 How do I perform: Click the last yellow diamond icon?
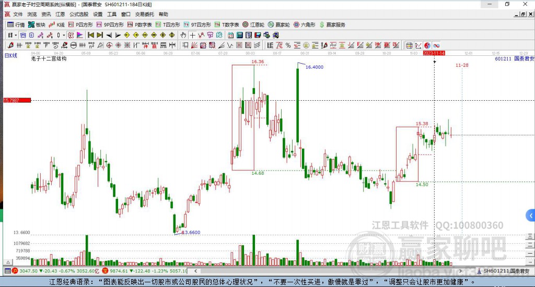coord(171,35)
